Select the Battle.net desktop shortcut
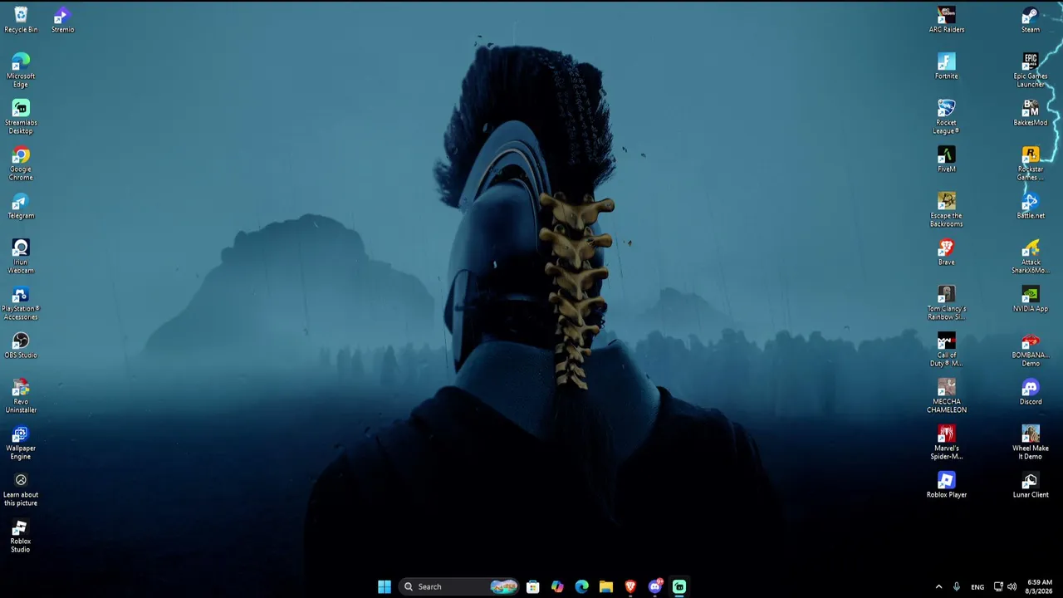This screenshot has height=598, width=1063. 1031,206
